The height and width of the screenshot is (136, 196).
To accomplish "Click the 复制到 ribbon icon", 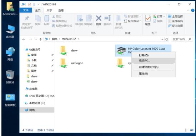I will tap(89, 18).
